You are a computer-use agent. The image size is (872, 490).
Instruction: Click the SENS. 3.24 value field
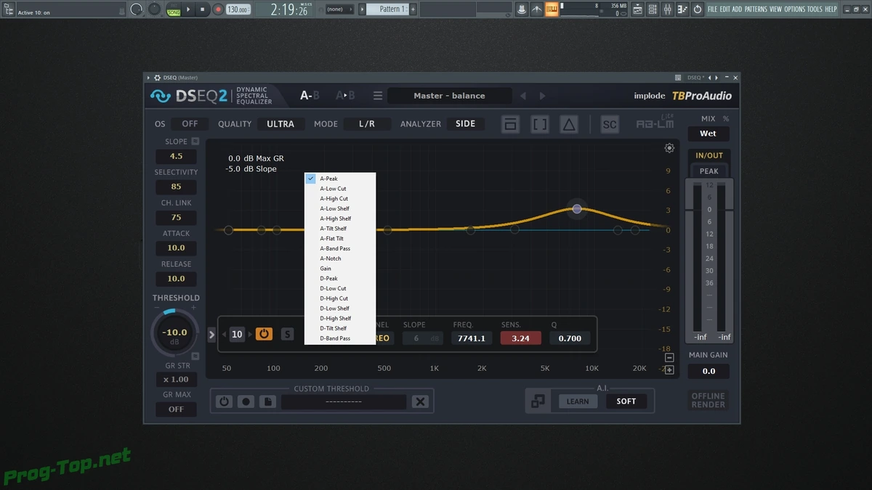(520, 338)
